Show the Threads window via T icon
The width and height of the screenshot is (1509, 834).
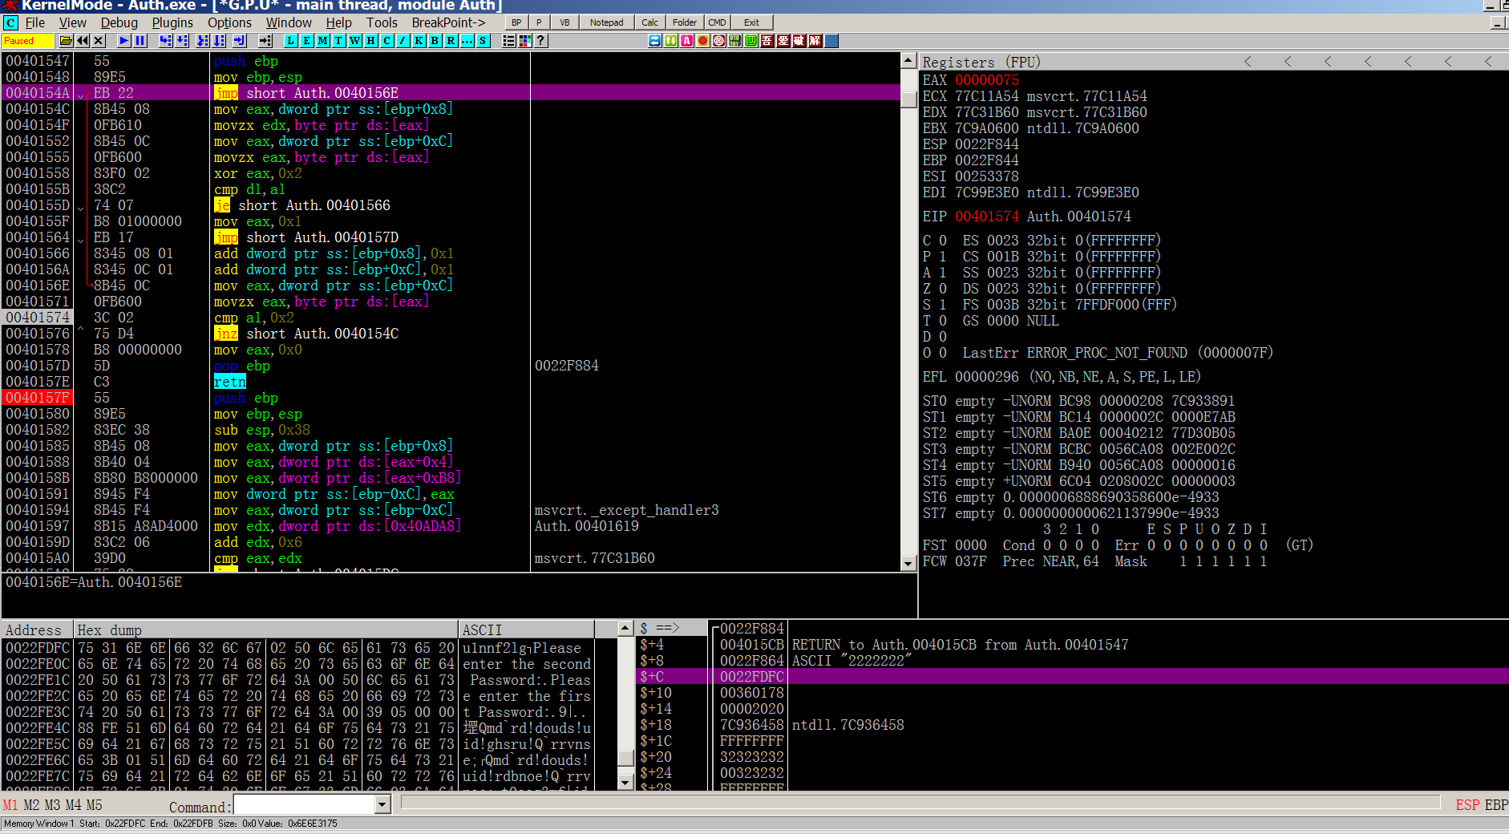click(338, 41)
